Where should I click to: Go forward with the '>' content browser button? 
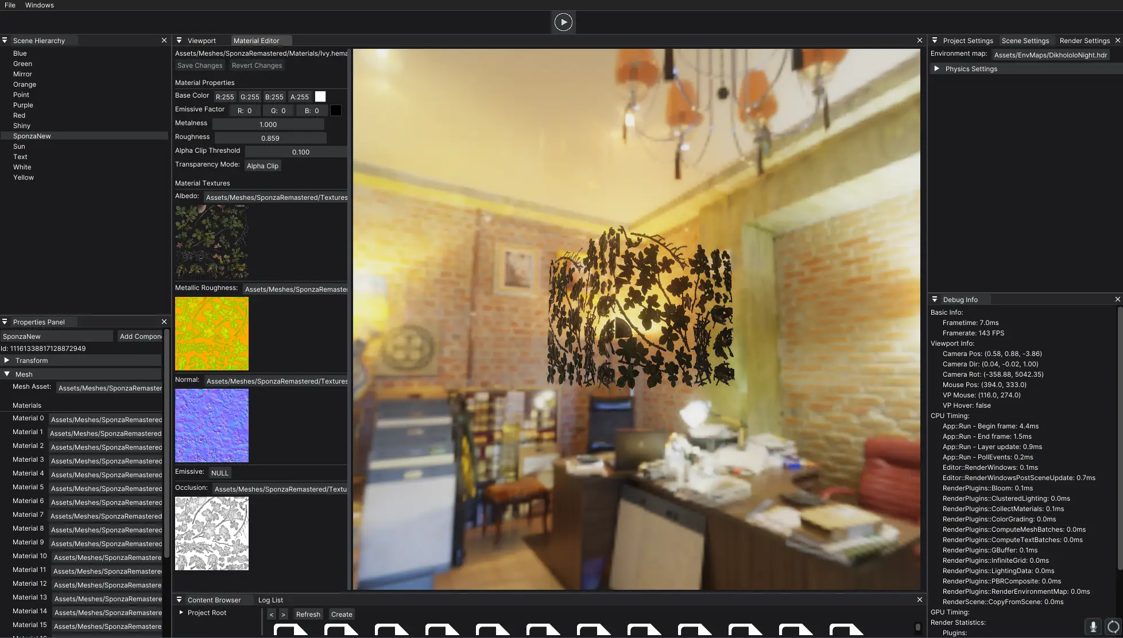(x=283, y=614)
